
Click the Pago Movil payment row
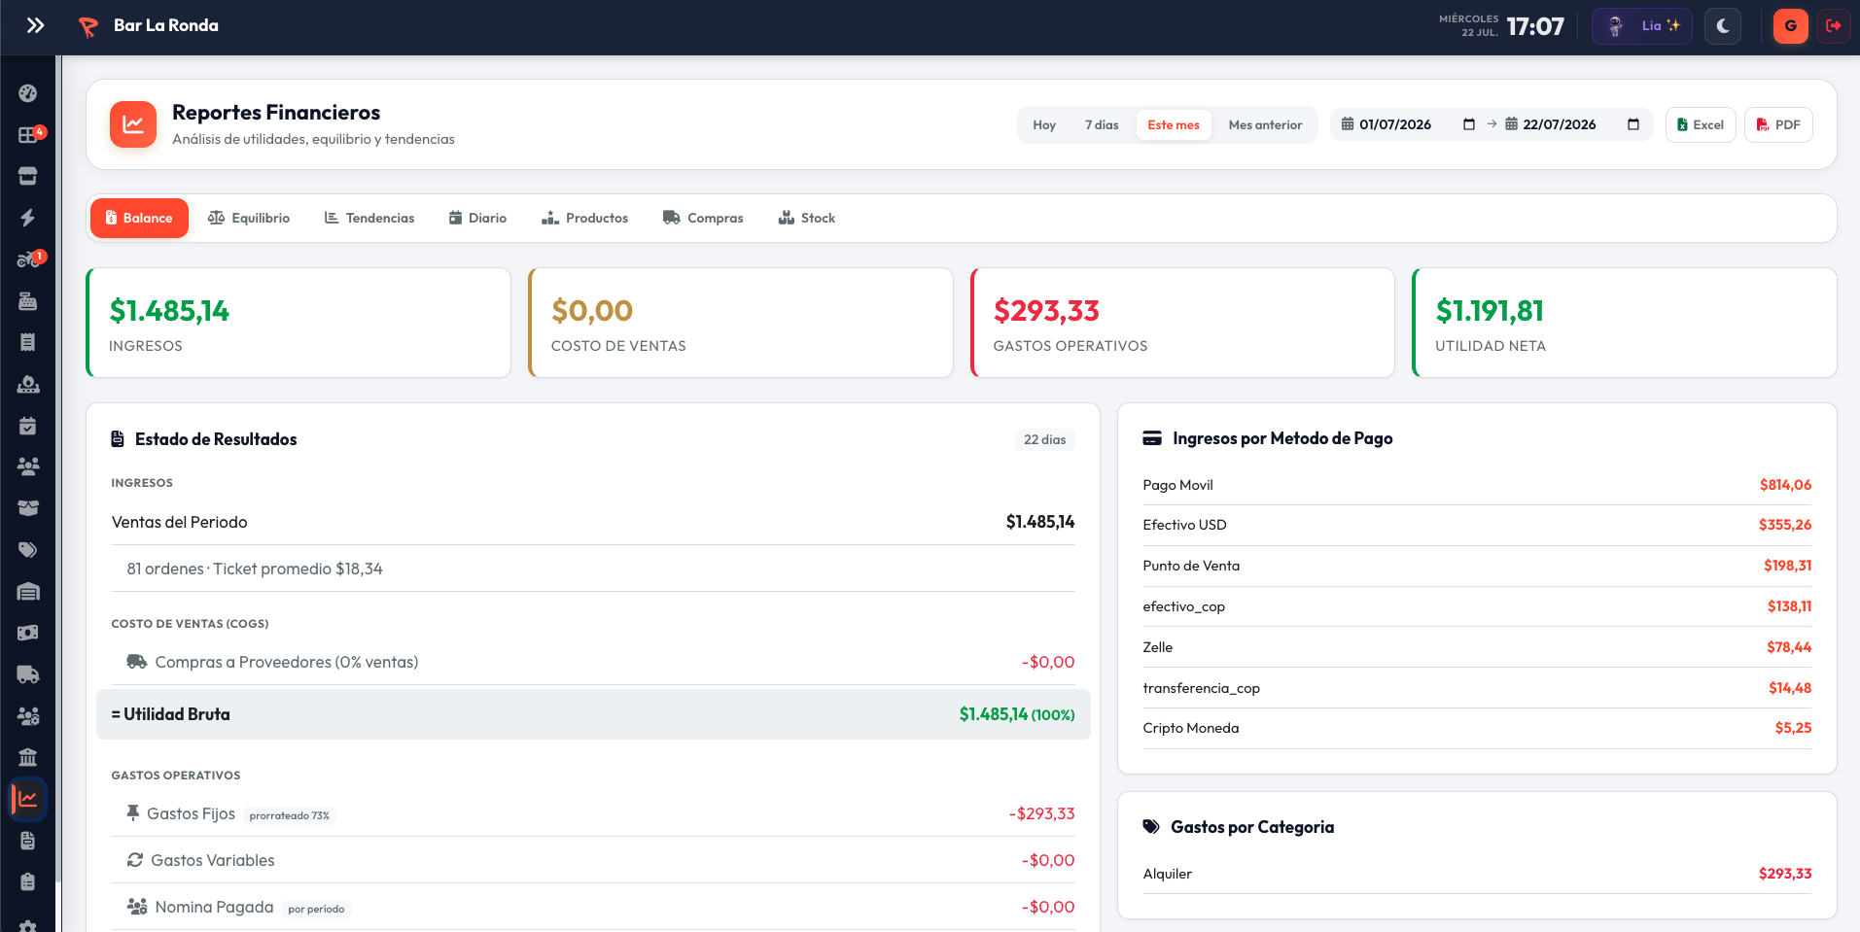tap(1477, 485)
